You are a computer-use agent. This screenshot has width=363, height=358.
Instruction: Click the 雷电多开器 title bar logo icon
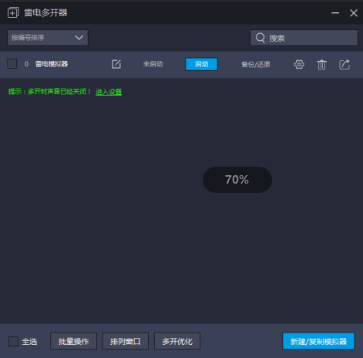13,12
